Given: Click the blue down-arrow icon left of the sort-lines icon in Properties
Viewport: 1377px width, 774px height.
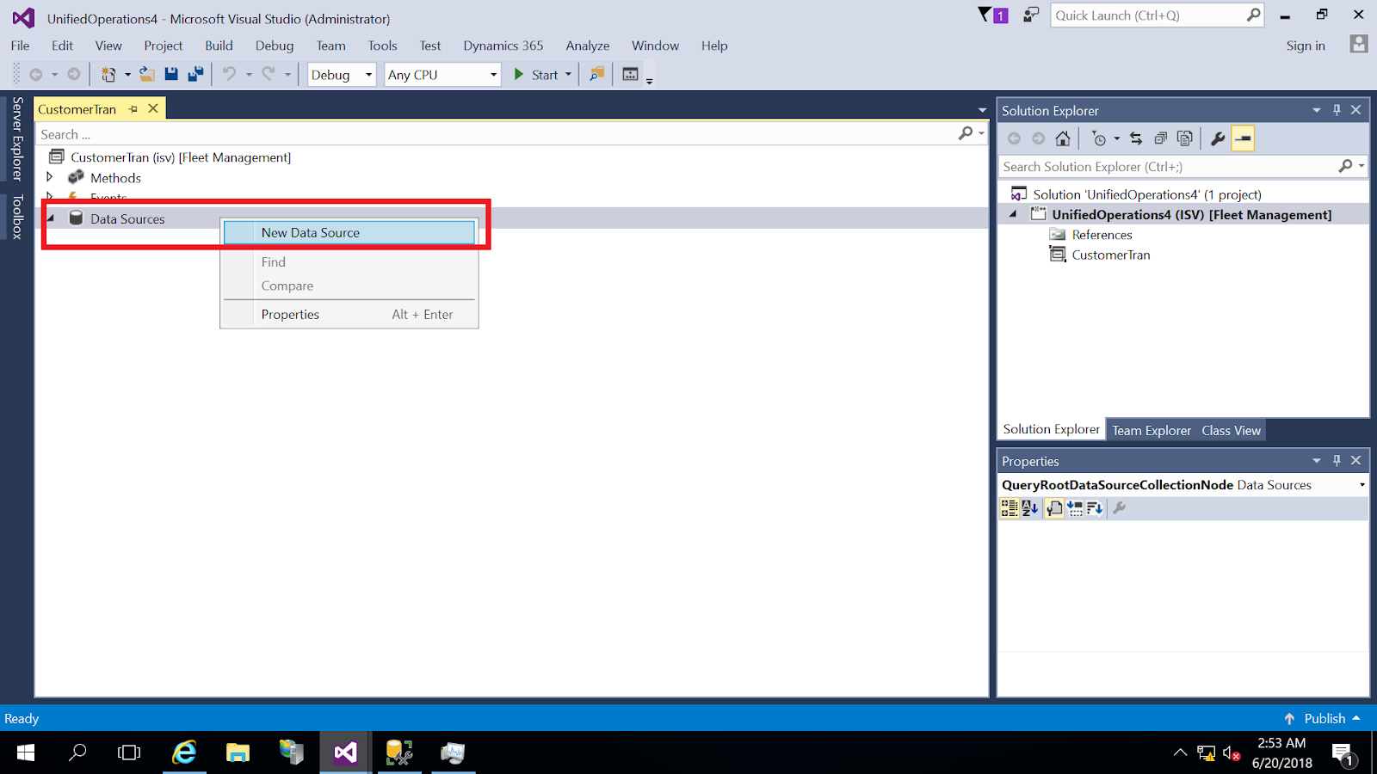Looking at the screenshot, I should click(x=1075, y=508).
